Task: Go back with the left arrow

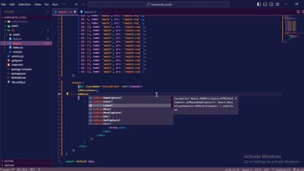Action: tap(76, 4)
